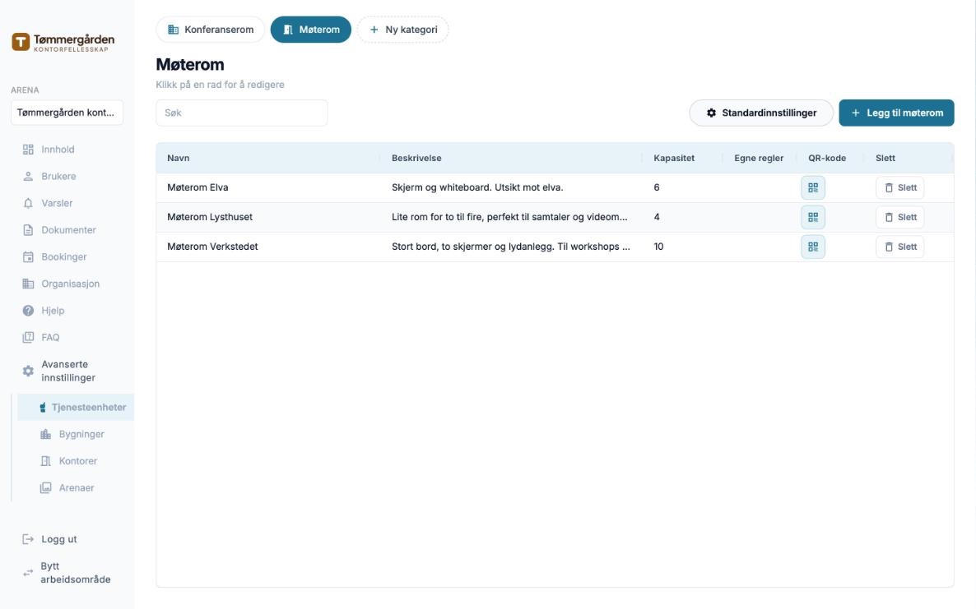Sort table by Navn column header
The width and height of the screenshot is (976, 609).
(x=178, y=158)
